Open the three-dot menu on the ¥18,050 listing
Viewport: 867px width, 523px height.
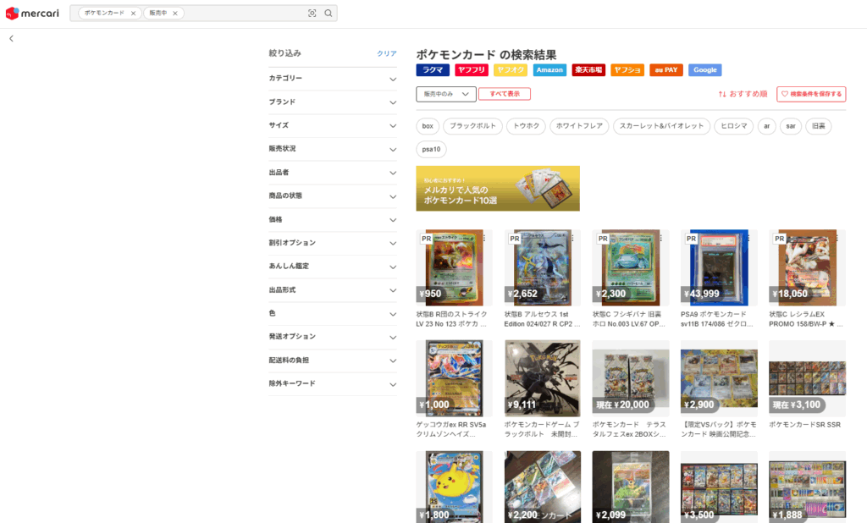coord(837,239)
